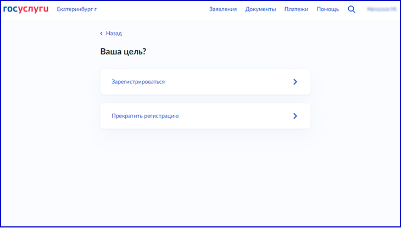Viewport: 401px width, 228px height.
Task: Click the back chevron arrow beside Назад
Action: click(101, 34)
